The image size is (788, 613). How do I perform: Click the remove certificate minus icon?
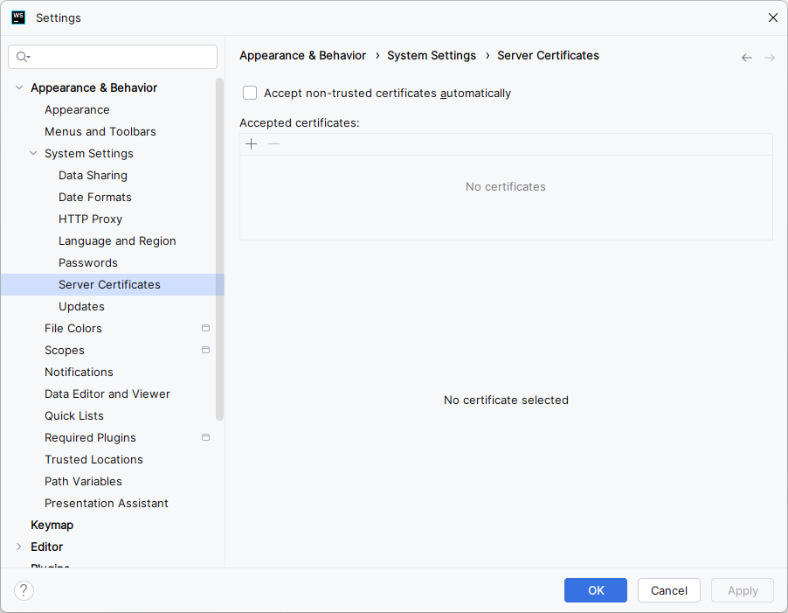coord(273,144)
